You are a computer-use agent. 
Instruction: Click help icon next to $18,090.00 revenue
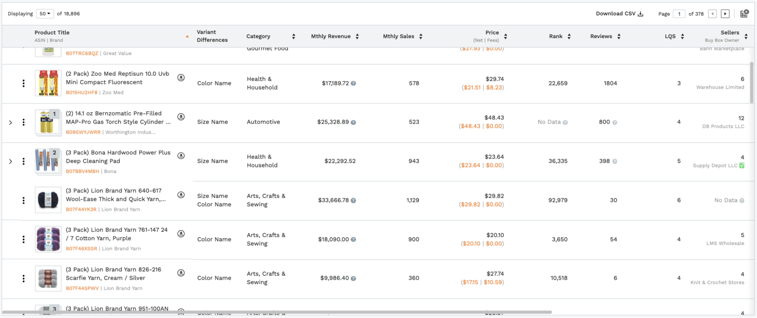coord(353,240)
